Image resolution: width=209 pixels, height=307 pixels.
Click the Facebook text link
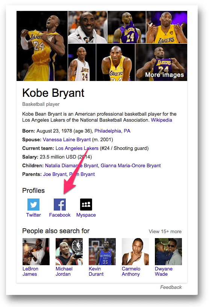point(60,215)
